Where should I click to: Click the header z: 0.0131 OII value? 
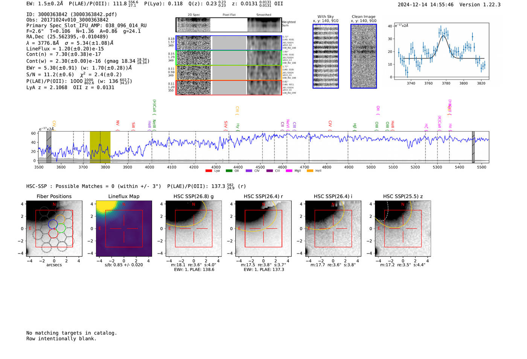(x=257, y=4)
